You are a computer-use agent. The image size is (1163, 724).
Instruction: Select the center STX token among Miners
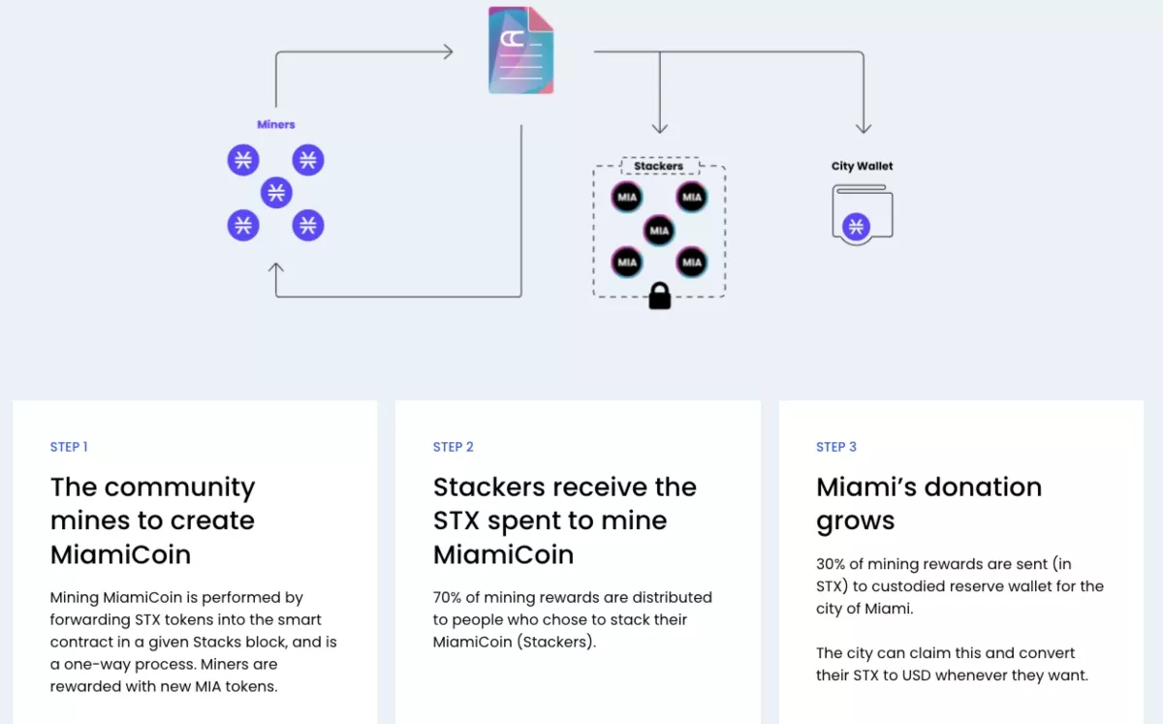point(276,192)
